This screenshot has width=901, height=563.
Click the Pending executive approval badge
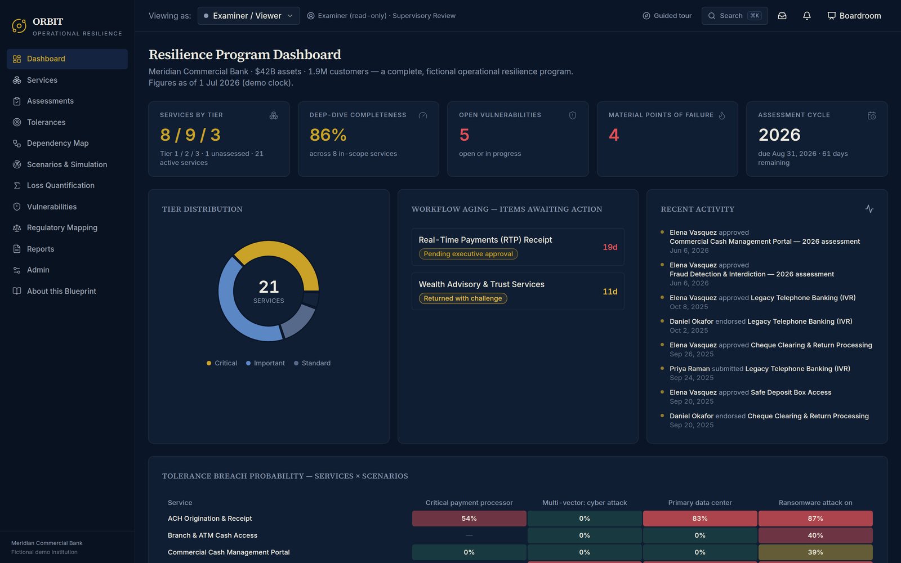pyautogui.click(x=468, y=254)
